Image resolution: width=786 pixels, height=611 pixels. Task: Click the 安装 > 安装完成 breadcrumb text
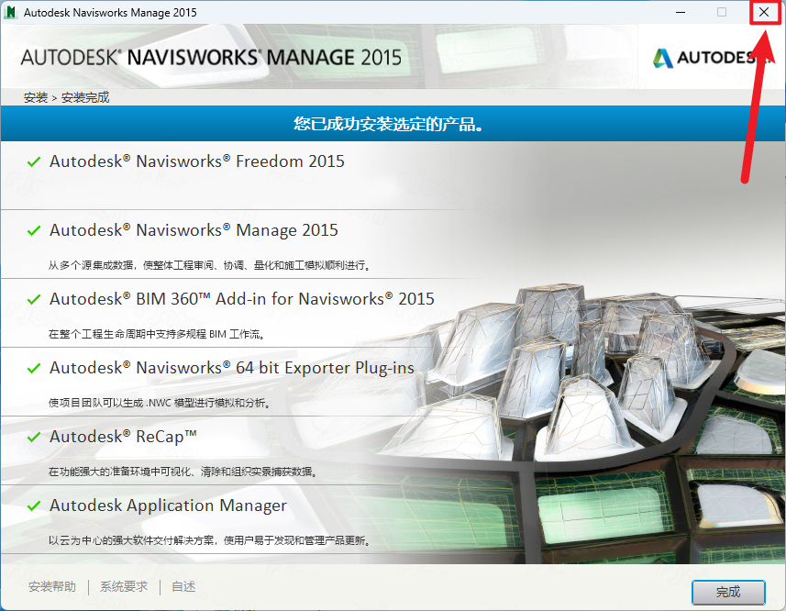point(66,97)
